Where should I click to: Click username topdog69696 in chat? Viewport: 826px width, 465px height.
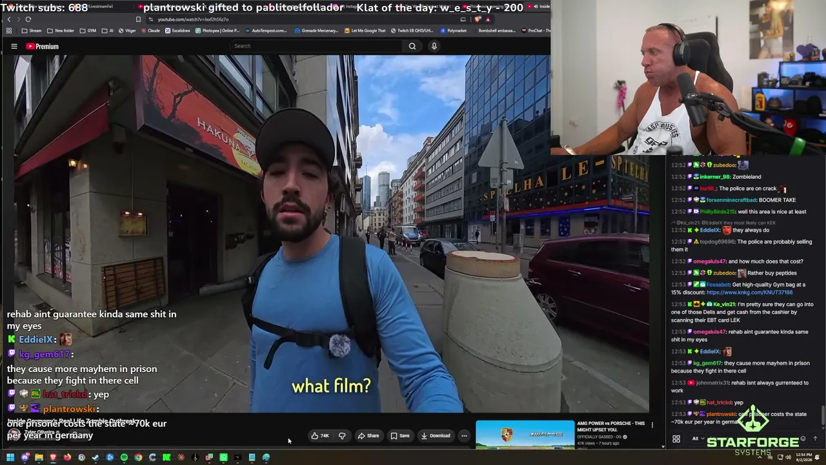[716, 242]
